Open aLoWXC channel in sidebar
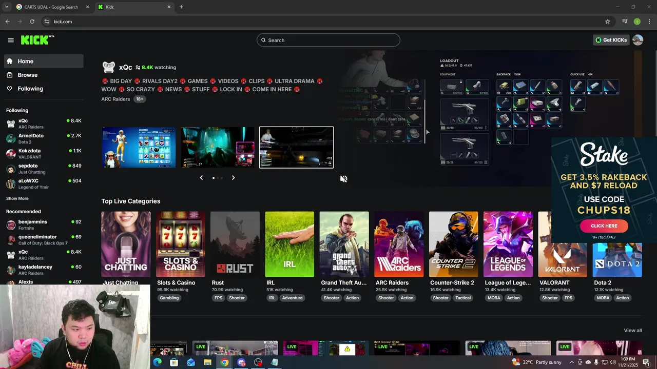The image size is (657, 369). point(44,183)
